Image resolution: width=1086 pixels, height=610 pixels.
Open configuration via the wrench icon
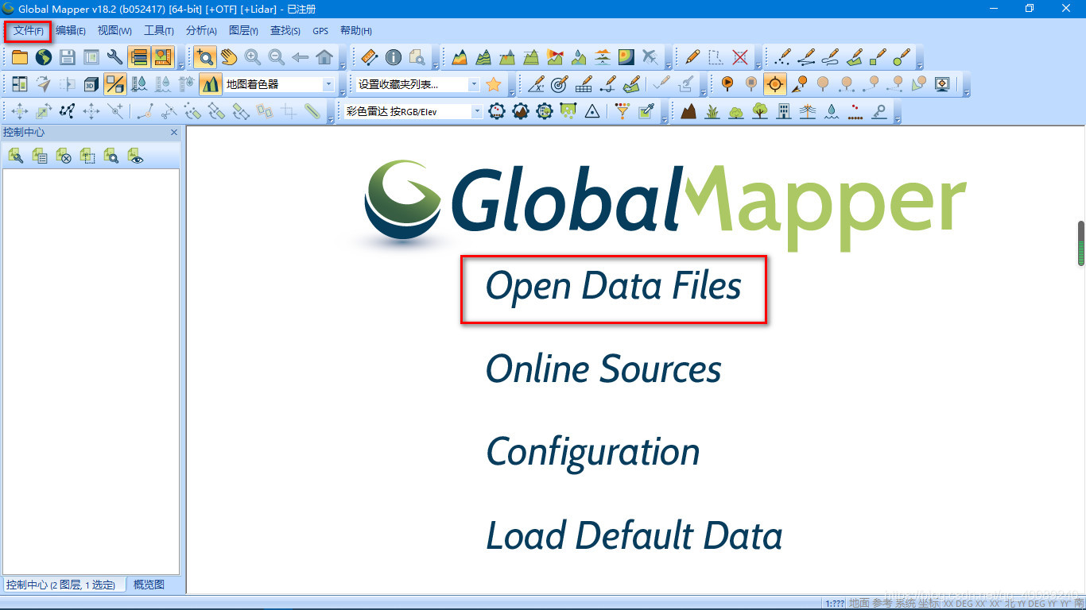pyautogui.click(x=115, y=57)
